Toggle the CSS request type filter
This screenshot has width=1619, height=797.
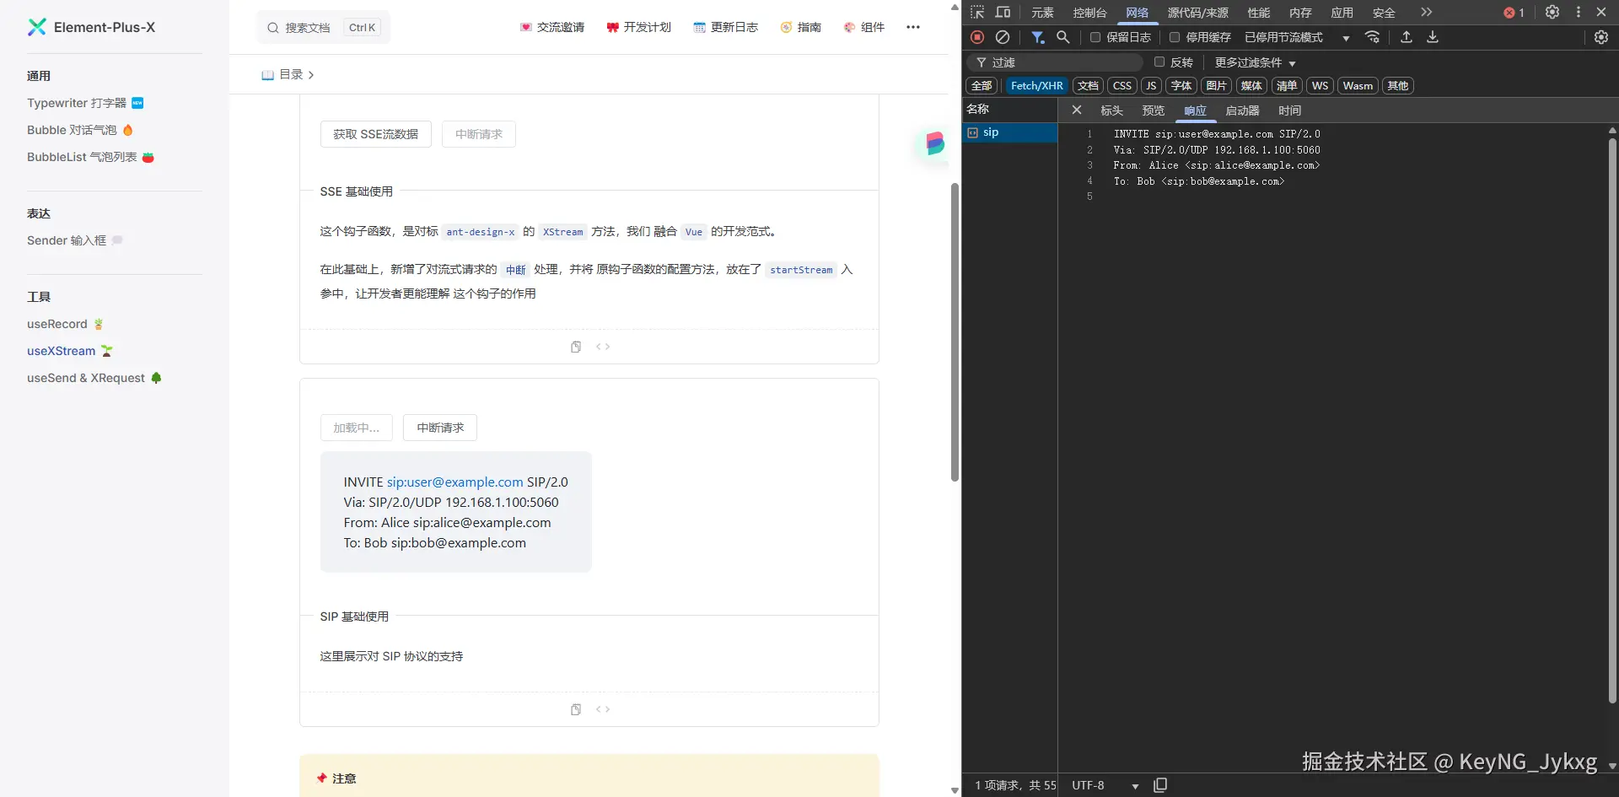pos(1122,86)
